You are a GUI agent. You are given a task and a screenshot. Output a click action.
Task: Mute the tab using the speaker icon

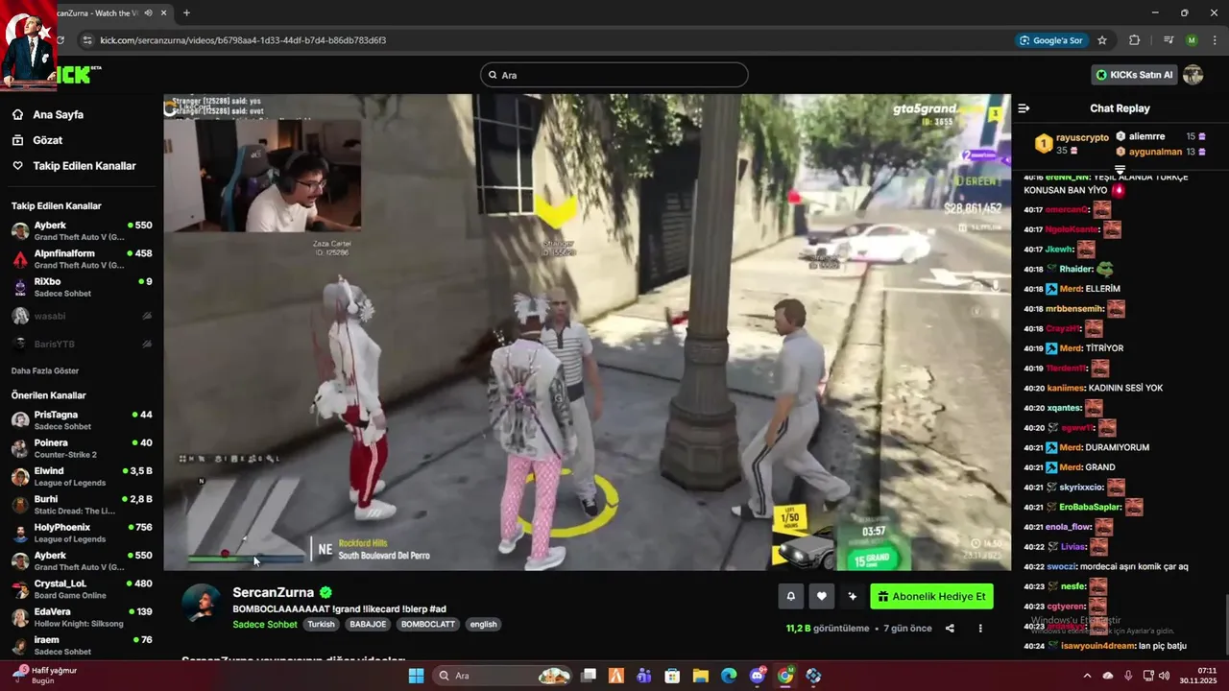(x=148, y=12)
